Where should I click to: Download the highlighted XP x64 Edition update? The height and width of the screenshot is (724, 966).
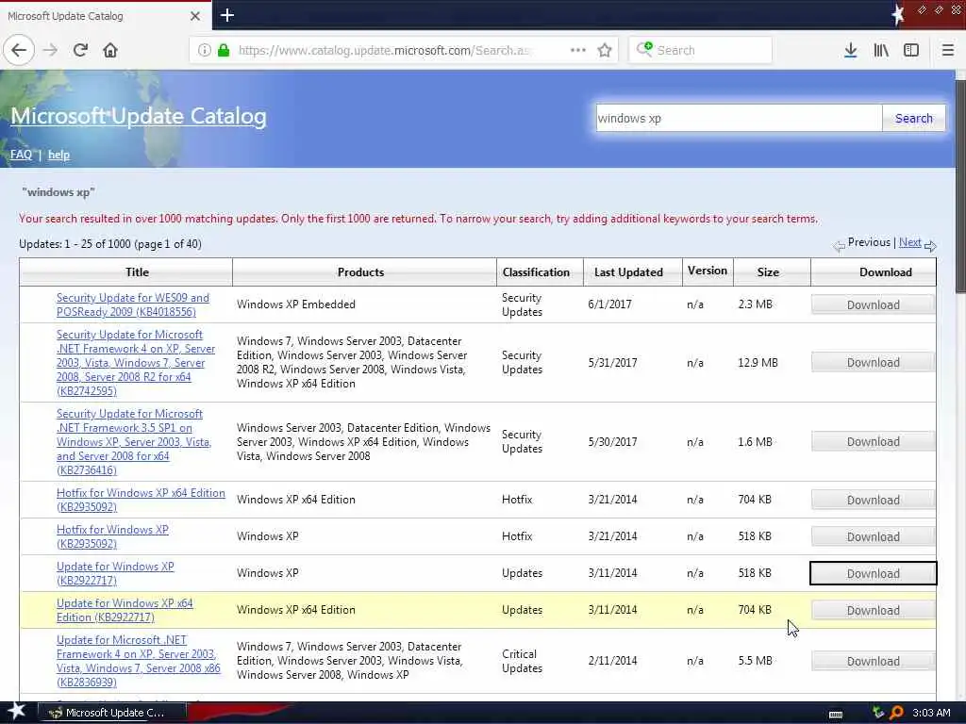(x=873, y=610)
